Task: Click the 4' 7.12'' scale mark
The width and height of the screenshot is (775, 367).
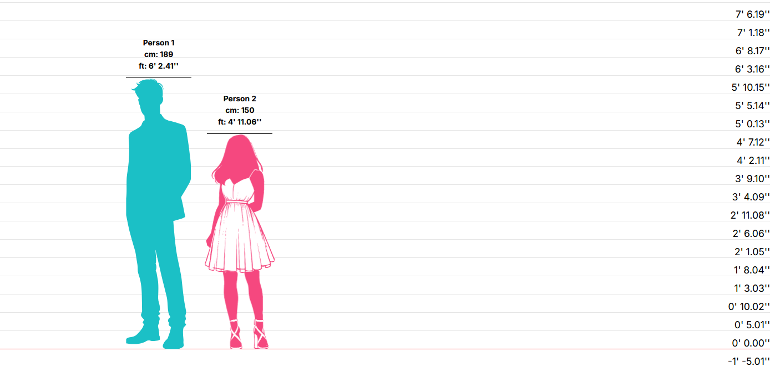Action: coord(753,142)
